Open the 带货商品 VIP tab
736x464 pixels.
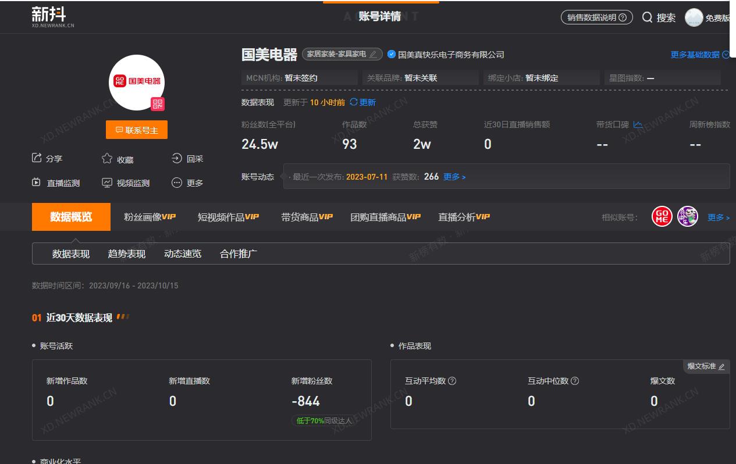pyautogui.click(x=307, y=217)
